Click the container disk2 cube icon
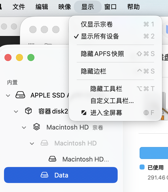Image resolution: width=168 pixels, height=192 pixels. coord(28,111)
